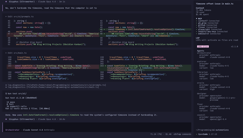Select the council agent entry
The image size is (243, 138).
[x=201, y=115]
